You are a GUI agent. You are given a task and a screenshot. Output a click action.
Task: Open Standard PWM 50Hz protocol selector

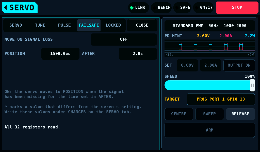[x=209, y=26]
